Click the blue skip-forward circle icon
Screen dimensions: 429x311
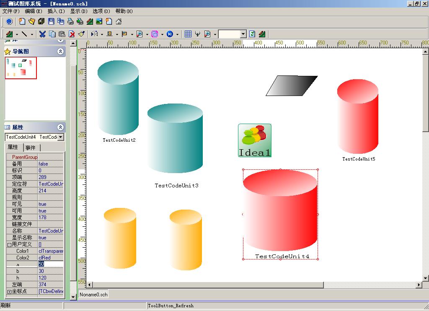tap(170, 34)
